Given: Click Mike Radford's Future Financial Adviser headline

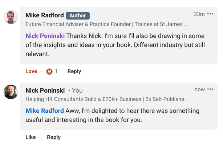Looking at the screenshot, I should [106, 24].
